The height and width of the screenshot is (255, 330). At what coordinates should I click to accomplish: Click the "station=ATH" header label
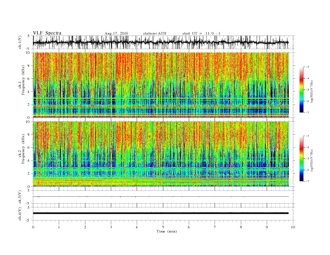(155, 33)
